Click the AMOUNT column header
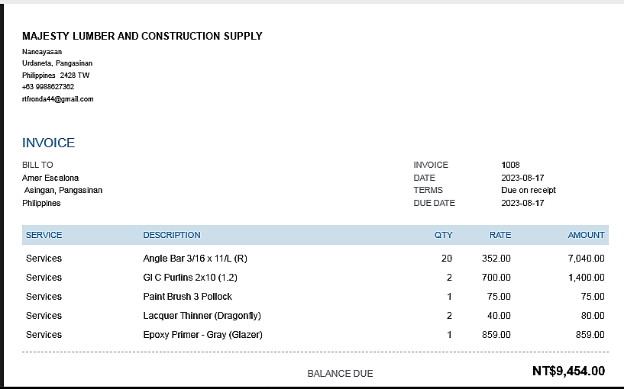Viewport: 624px width, 389px height. point(586,235)
